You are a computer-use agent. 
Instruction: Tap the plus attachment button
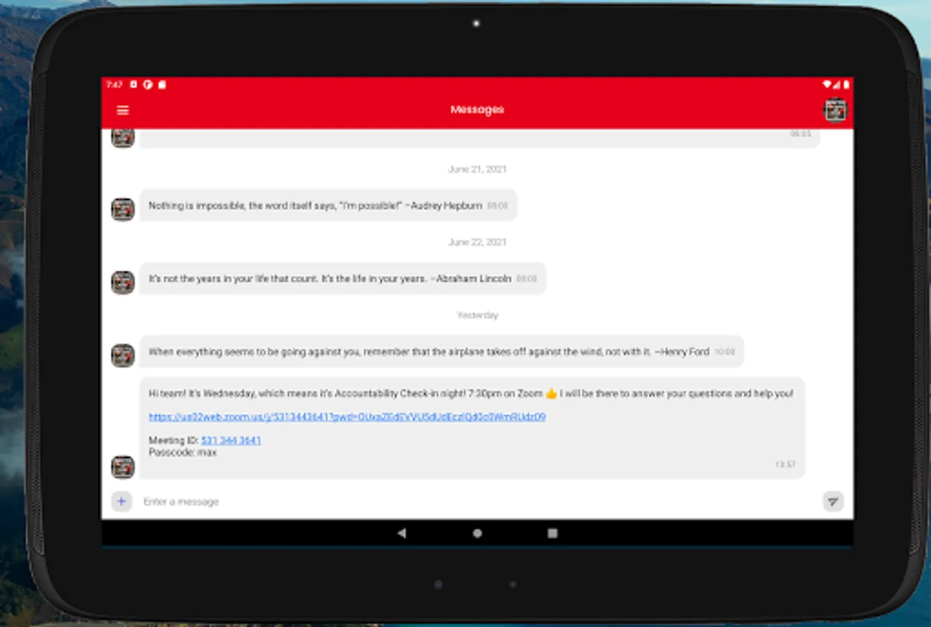click(121, 501)
